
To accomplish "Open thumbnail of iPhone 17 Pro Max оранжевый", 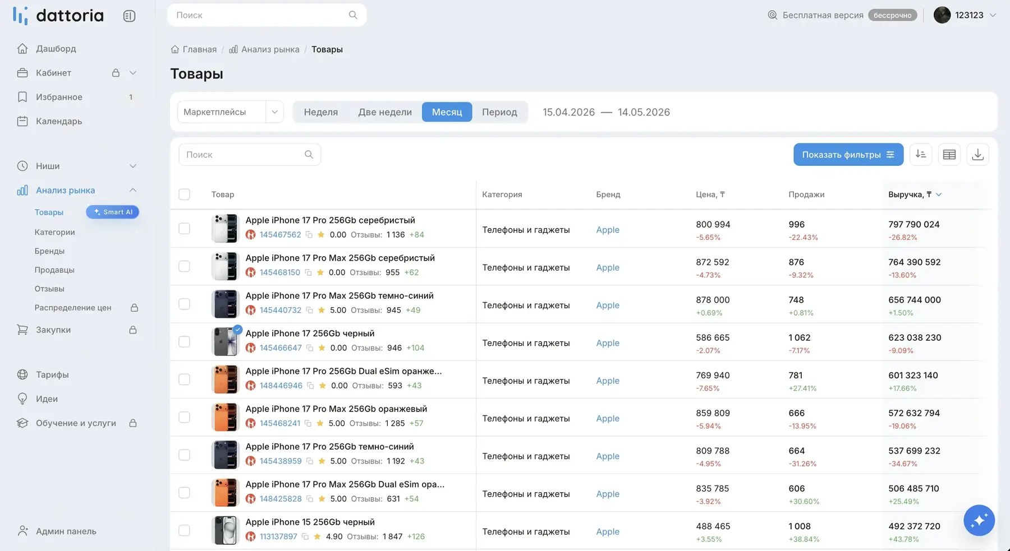I will click(225, 417).
